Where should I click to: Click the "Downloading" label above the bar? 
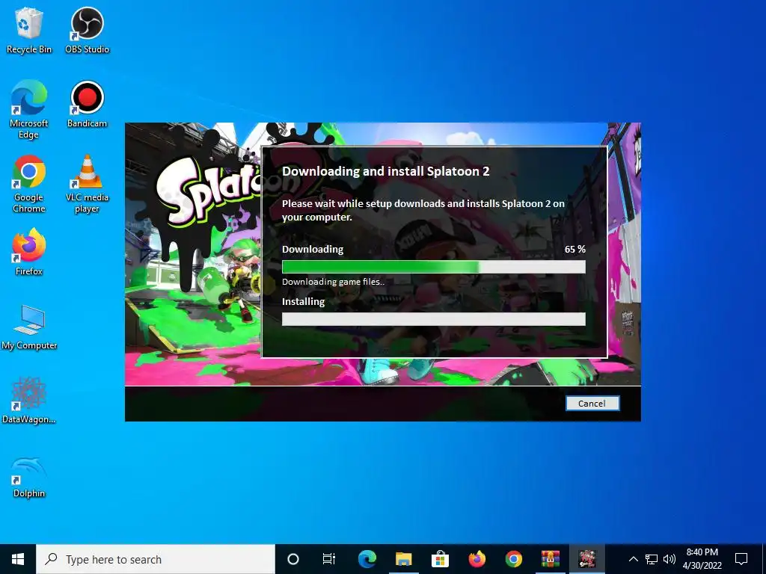click(313, 249)
